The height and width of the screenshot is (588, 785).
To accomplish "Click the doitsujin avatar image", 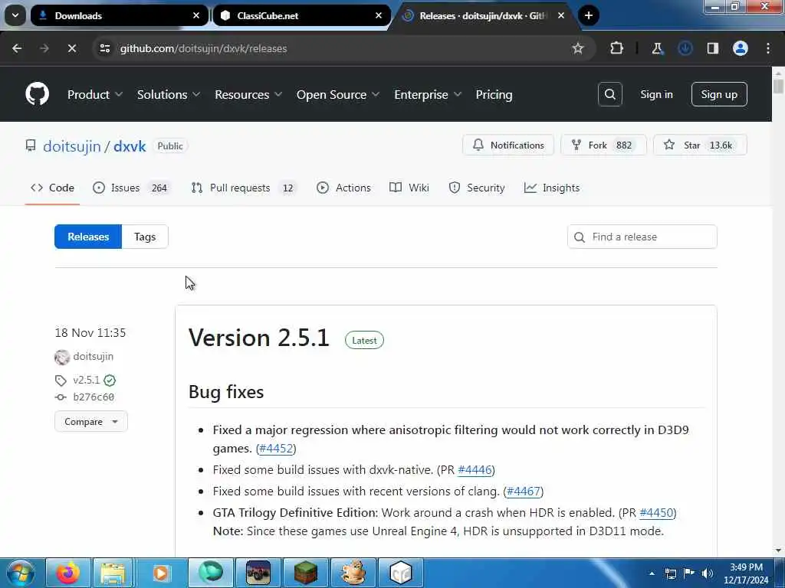I will click(x=62, y=357).
